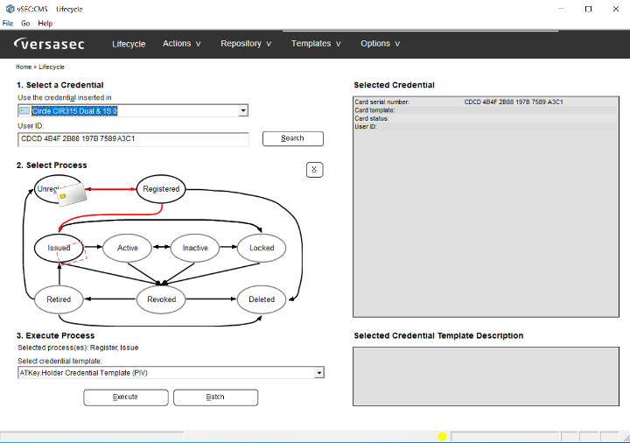The height and width of the screenshot is (443, 630).
Task: Click the Versasec logo
Action: [x=49, y=44]
